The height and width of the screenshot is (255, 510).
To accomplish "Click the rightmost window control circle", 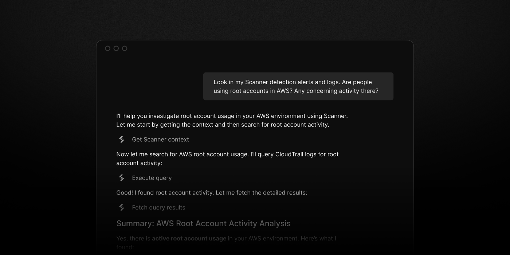I will click(x=125, y=48).
